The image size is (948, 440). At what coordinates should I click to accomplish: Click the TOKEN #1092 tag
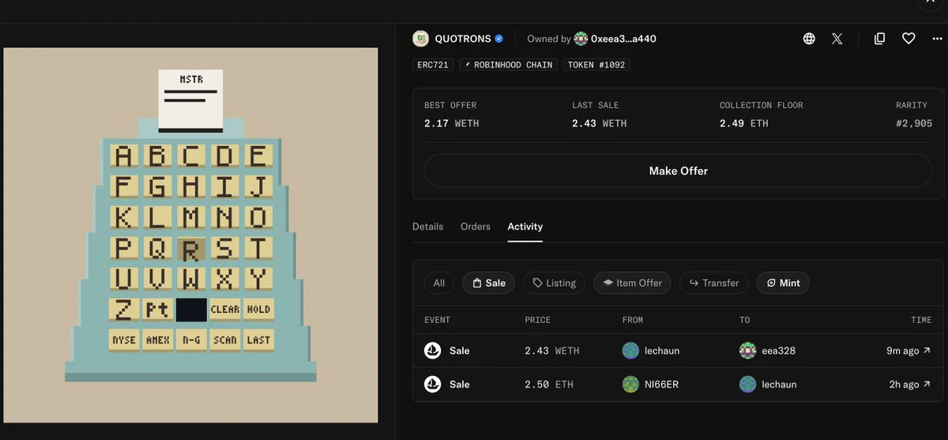coord(596,65)
